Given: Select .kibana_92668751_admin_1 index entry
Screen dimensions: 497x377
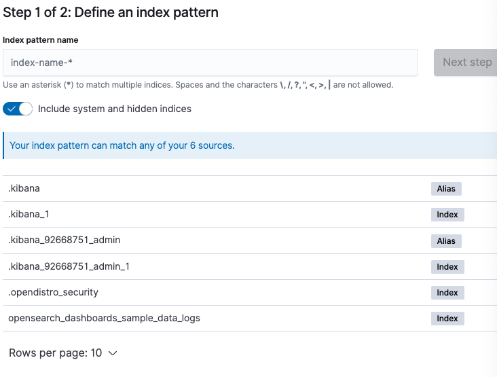Looking at the screenshot, I should tap(69, 266).
